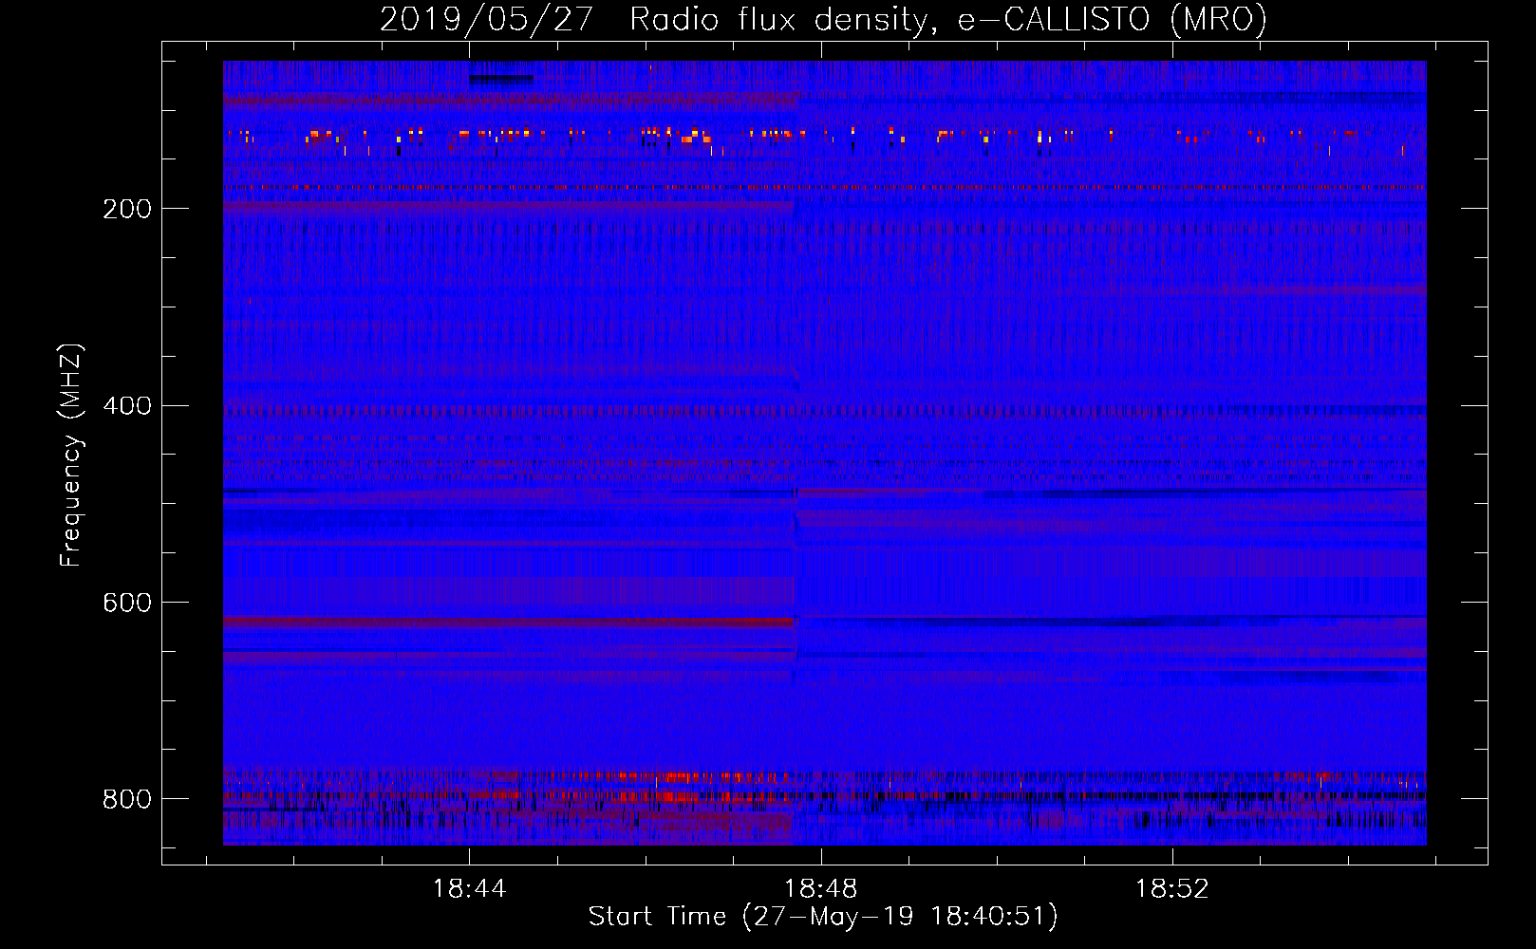Click the date '2019/05/27' in the title

pos(487,20)
